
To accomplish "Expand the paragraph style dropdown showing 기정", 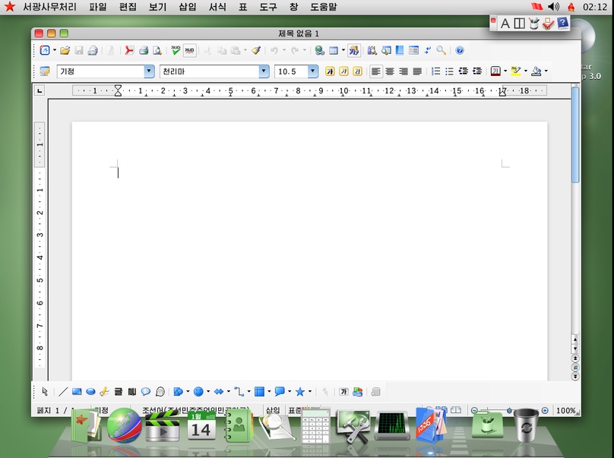I will point(149,71).
